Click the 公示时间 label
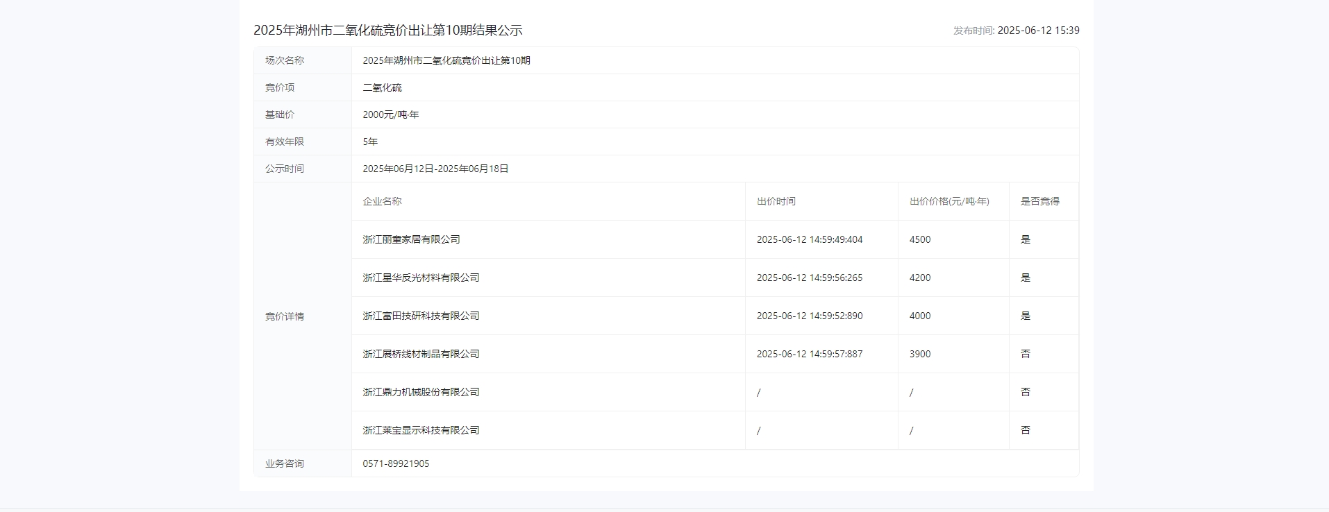The image size is (1329, 512). click(x=285, y=169)
